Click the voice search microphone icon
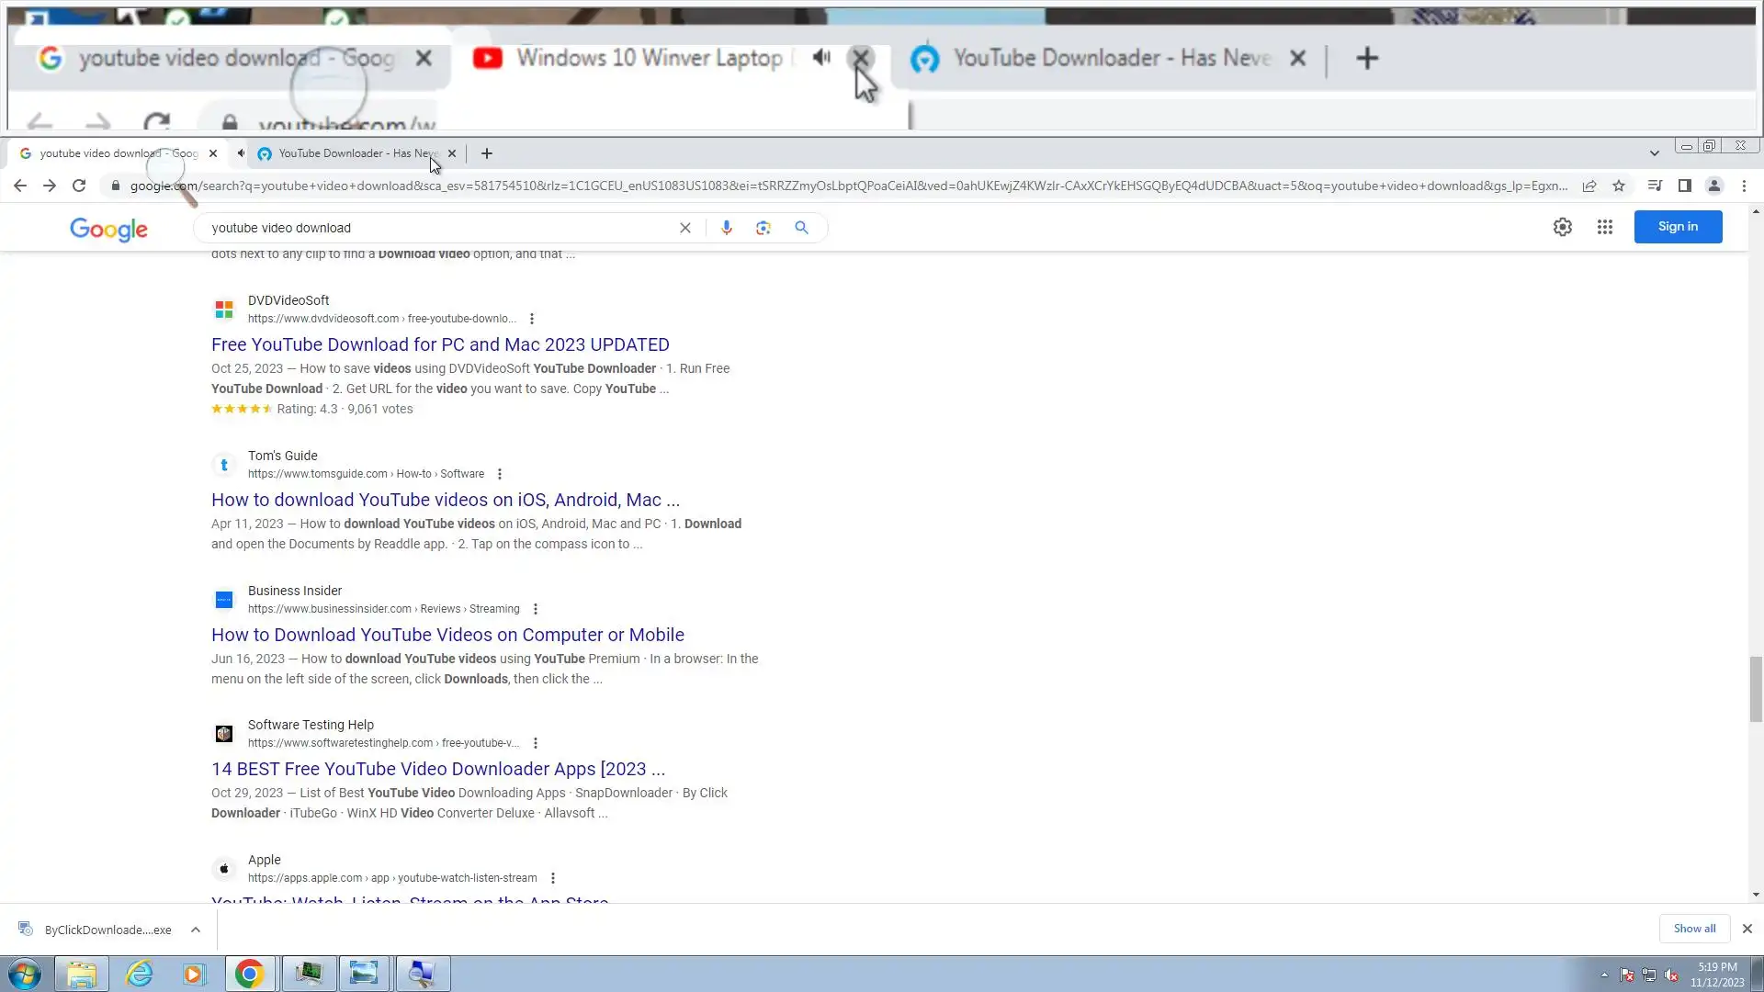Screen dimensions: 1764x992 [x=726, y=228]
